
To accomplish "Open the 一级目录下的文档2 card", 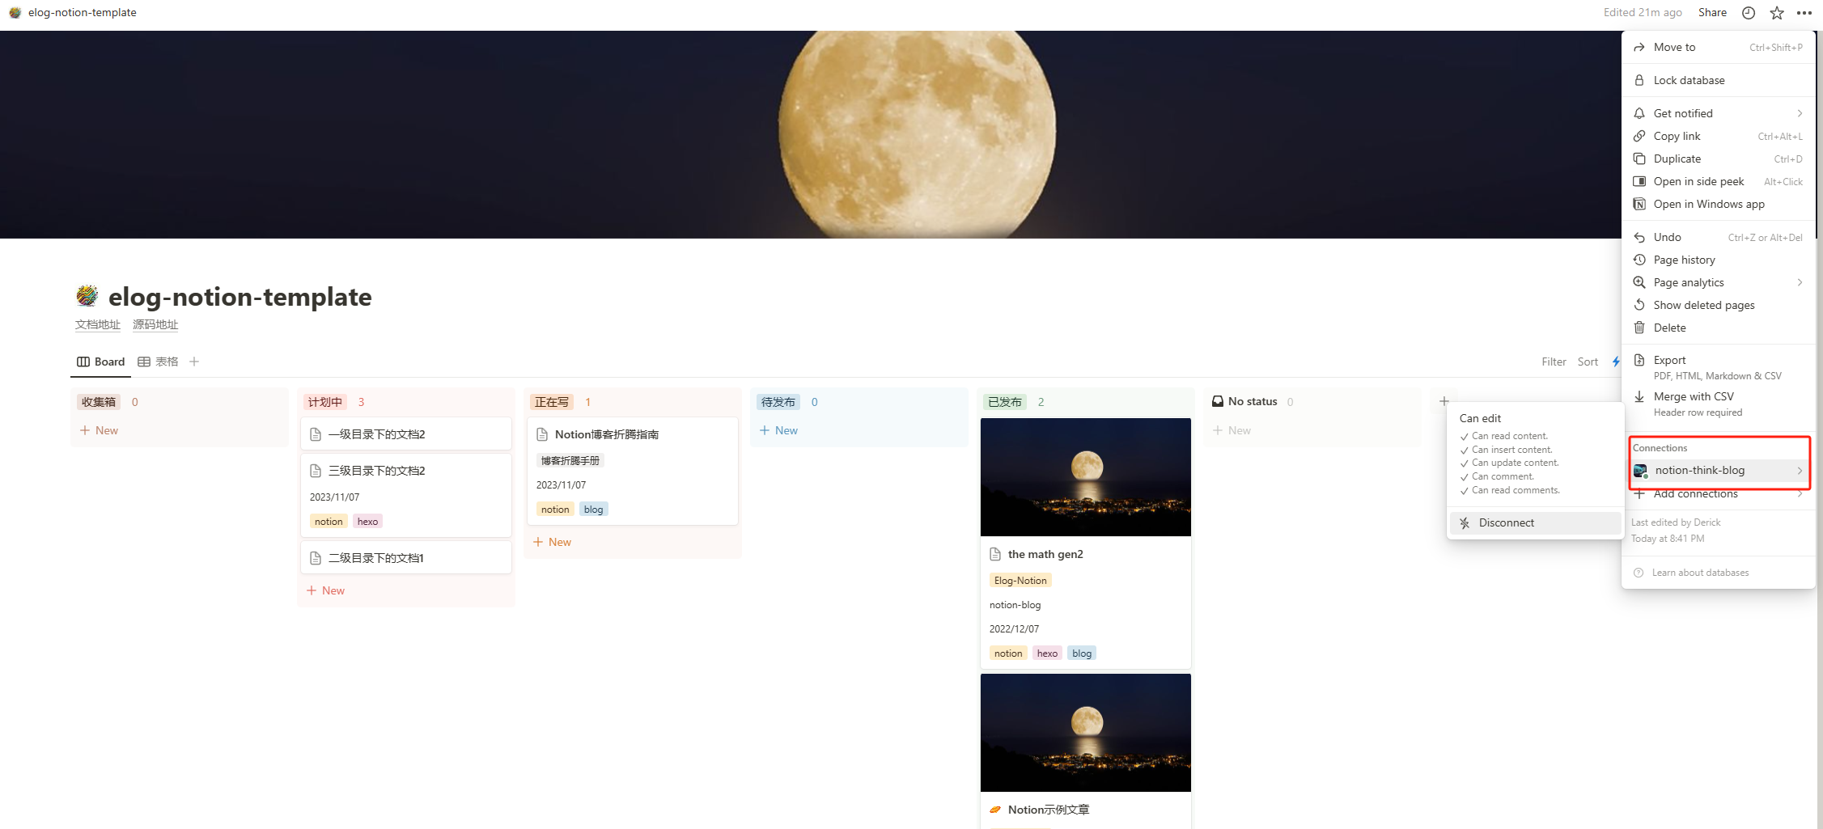I will click(406, 434).
